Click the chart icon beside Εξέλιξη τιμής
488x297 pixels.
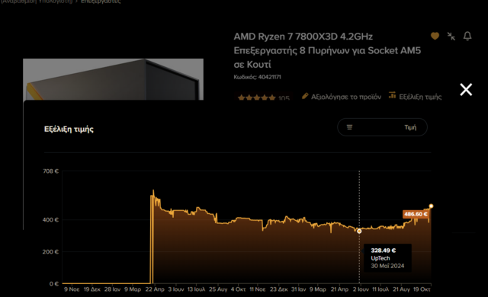pyautogui.click(x=392, y=95)
